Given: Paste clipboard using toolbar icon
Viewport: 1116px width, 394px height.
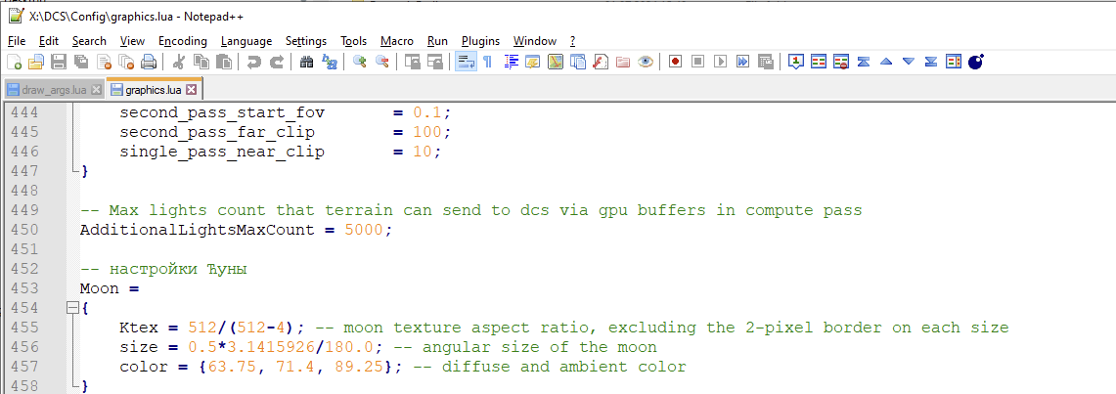Looking at the screenshot, I should pyautogui.click(x=223, y=62).
